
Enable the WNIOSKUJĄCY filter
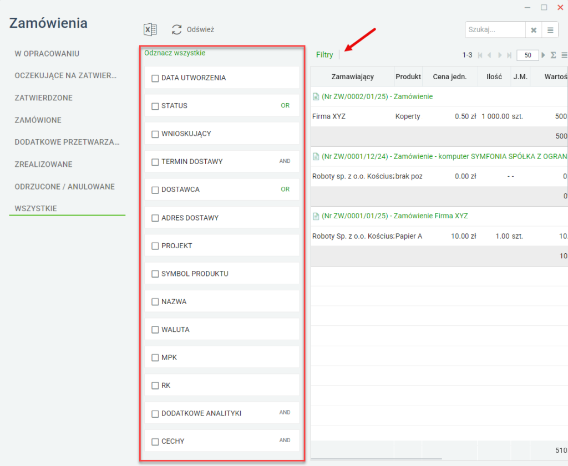155,134
